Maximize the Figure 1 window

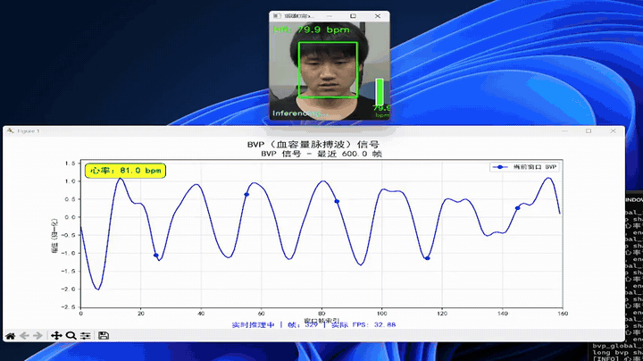pos(589,130)
